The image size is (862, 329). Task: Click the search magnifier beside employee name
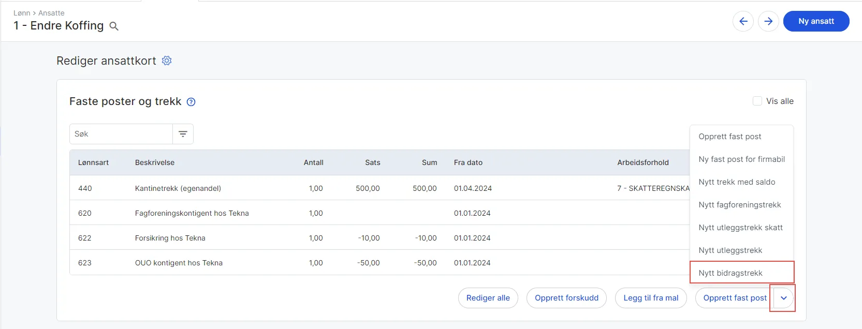pos(114,26)
